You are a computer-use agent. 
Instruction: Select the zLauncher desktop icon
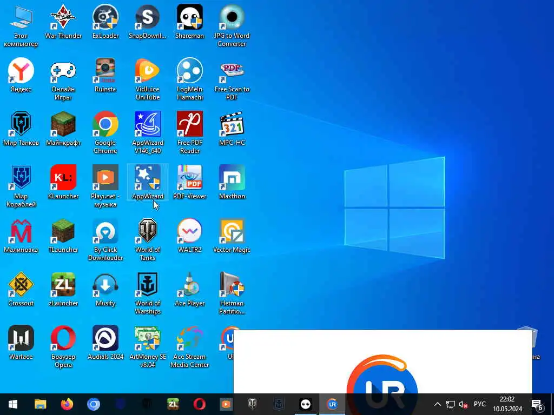click(63, 289)
